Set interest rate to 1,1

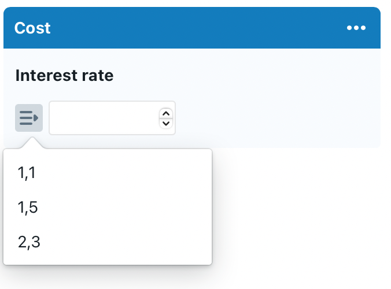point(27,173)
